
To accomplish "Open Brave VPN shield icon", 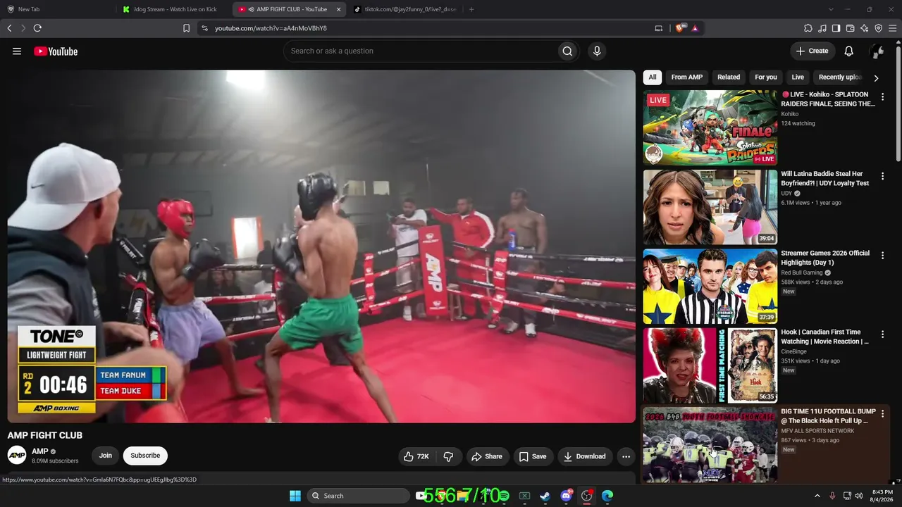I will tap(878, 28).
